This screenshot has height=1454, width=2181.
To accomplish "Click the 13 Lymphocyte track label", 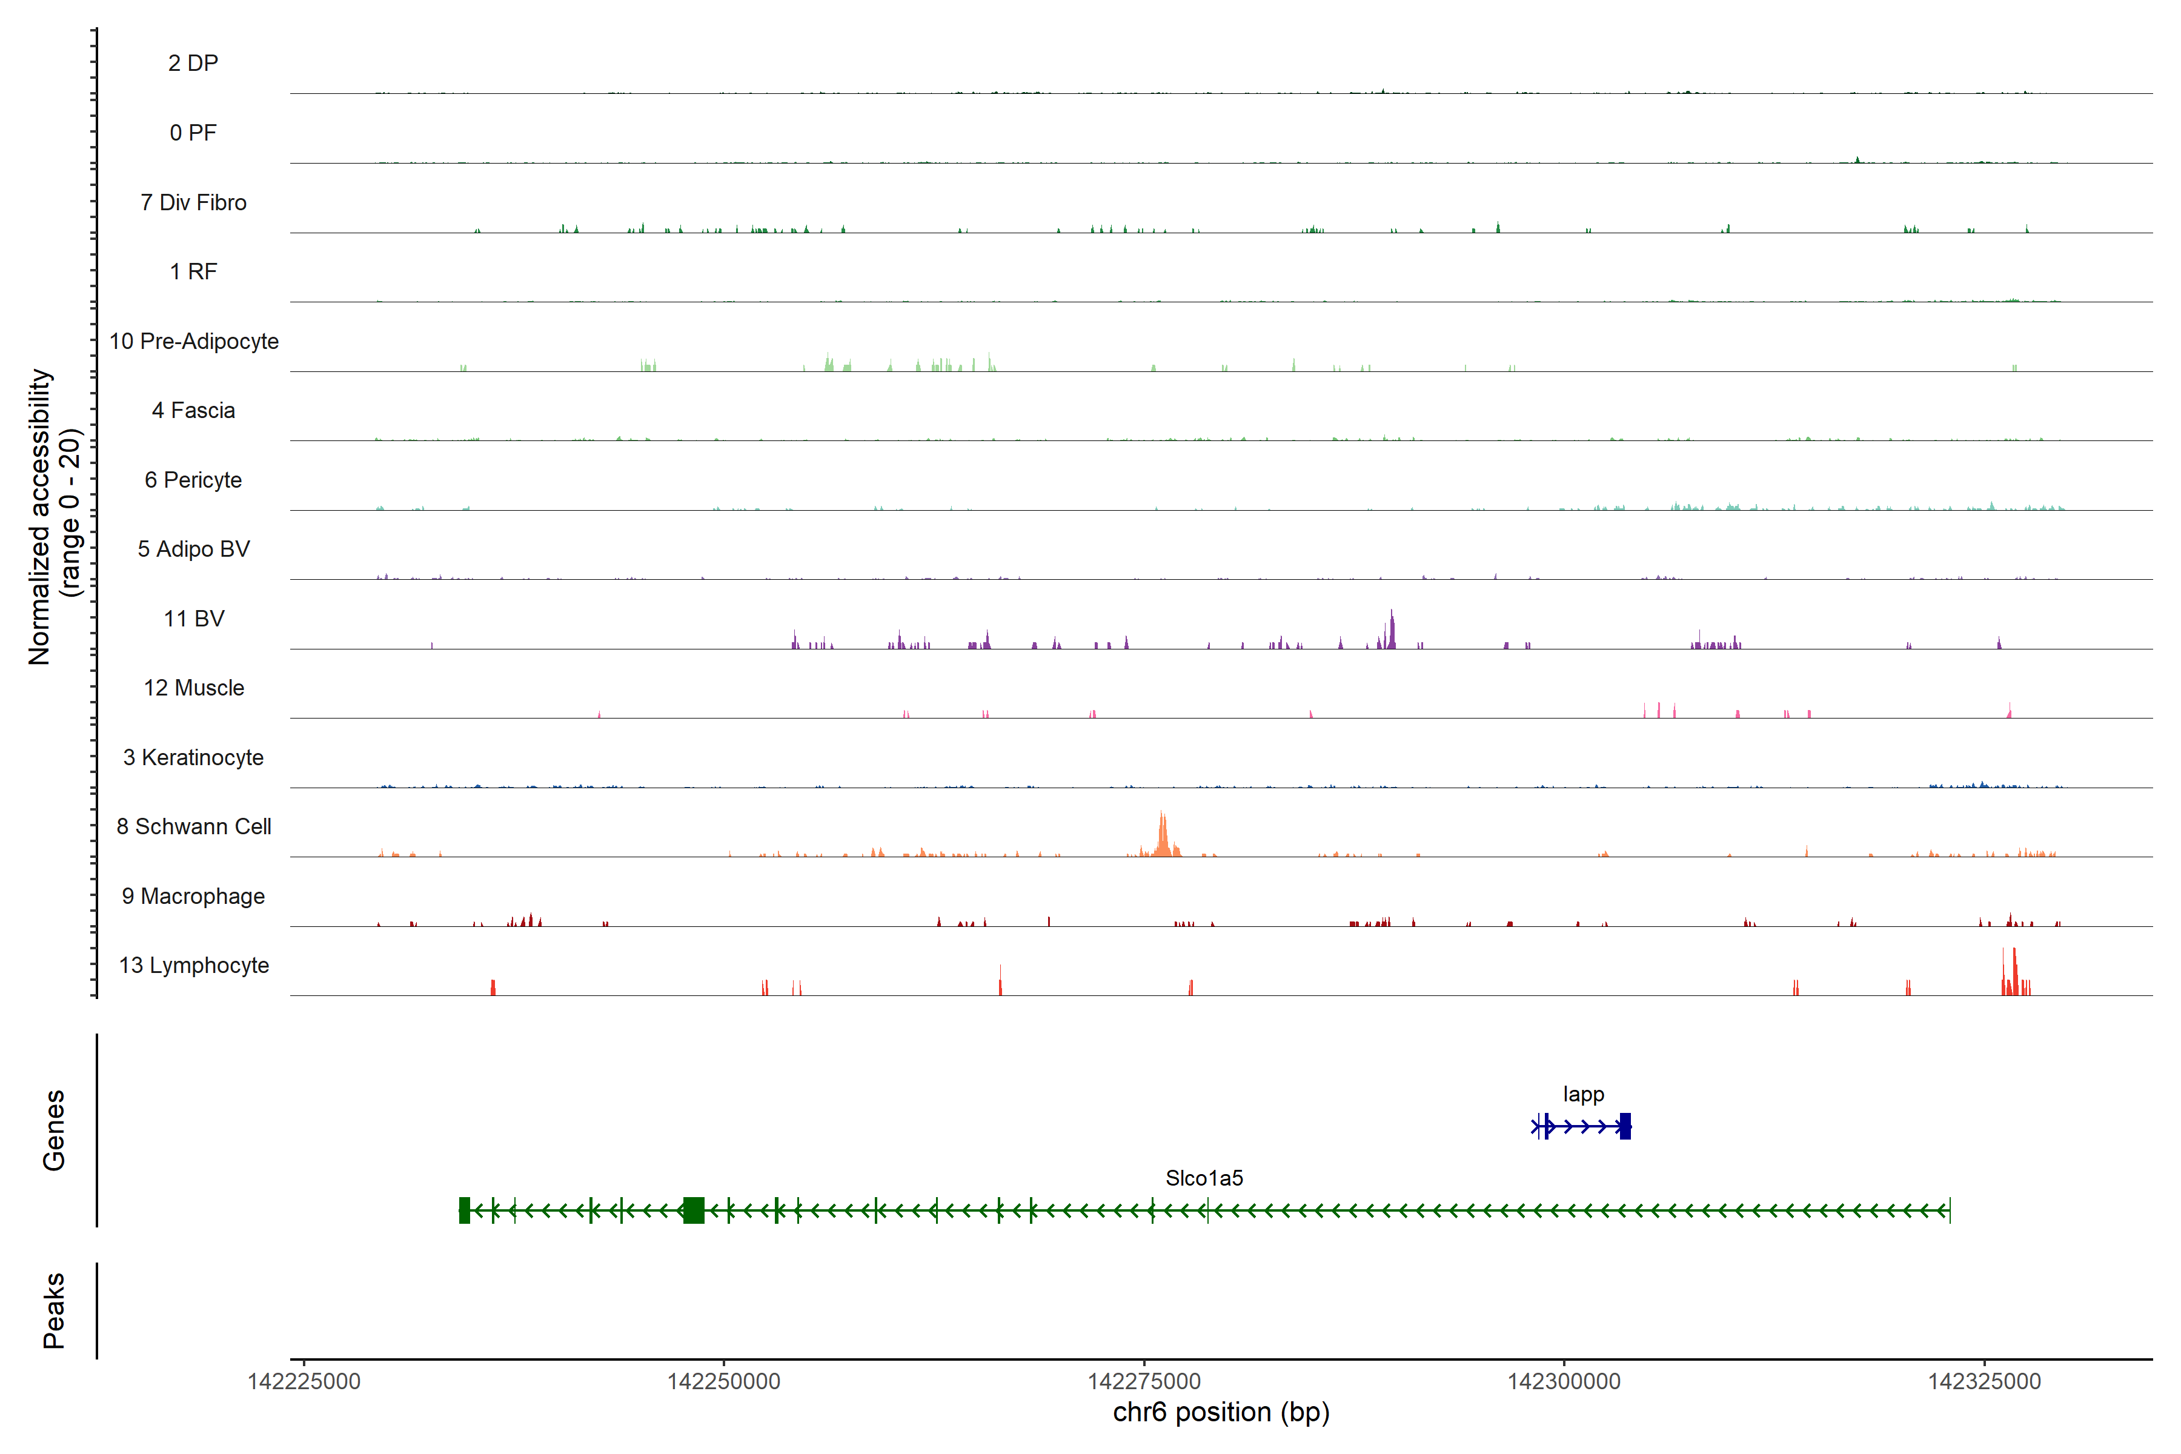I will click(x=194, y=965).
